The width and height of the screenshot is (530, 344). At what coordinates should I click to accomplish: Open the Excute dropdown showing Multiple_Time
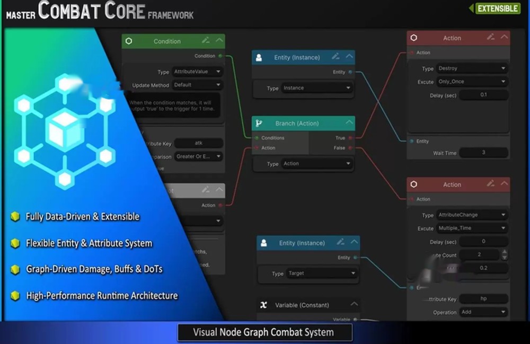[x=472, y=228]
